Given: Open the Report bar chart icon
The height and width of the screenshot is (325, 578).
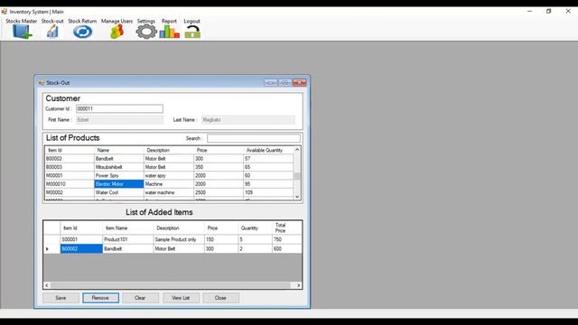Looking at the screenshot, I should (x=169, y=32).
